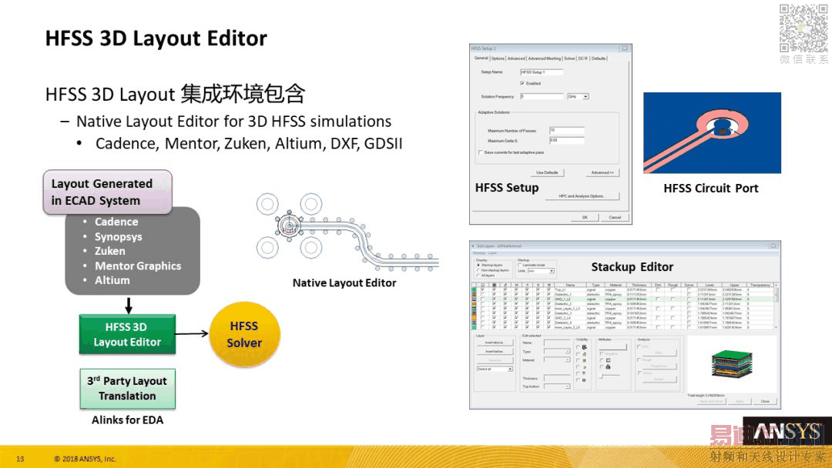Enable Save currents for last adaptive pass
The image size is (832, 468).
click(481, 152)
